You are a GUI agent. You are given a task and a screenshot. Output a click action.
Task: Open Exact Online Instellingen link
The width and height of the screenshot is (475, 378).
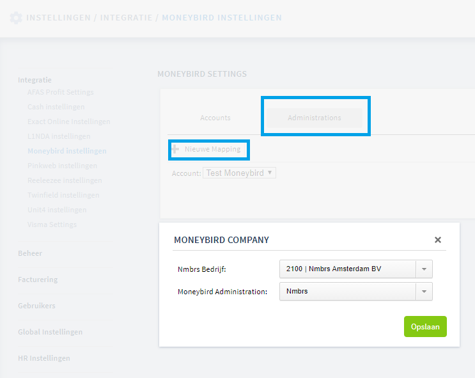pyautogui.click(x=69, y=122)
